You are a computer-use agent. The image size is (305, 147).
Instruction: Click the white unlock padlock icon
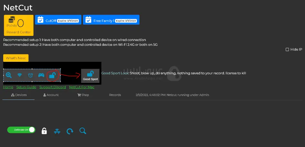tap(44, 131)
